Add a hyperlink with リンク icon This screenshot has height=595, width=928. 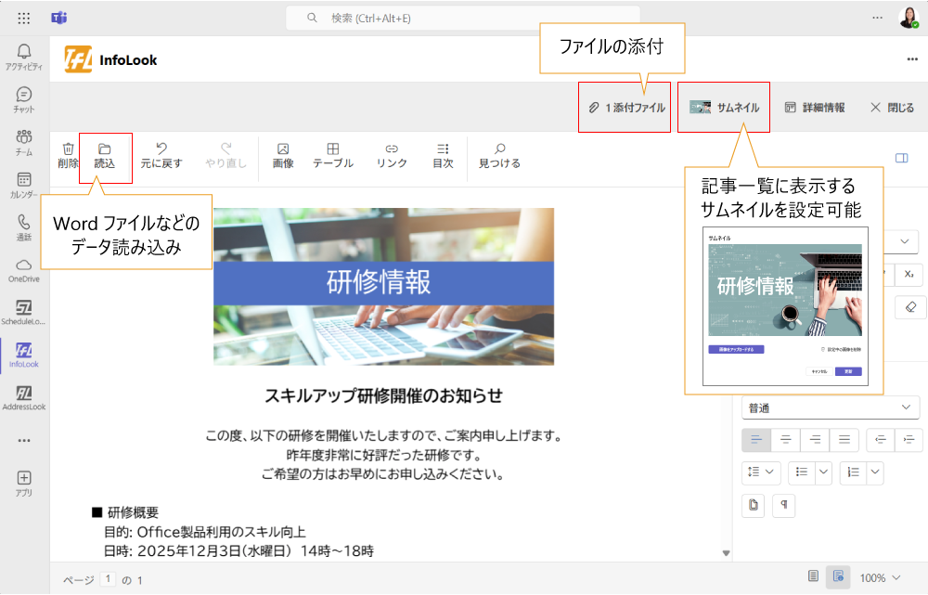click(x=392, y=154)
